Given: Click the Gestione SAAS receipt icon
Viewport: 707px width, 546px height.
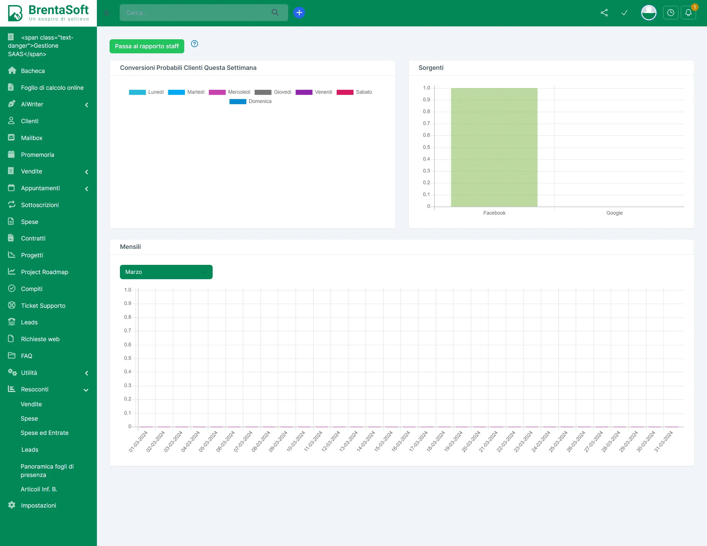Looking at the screenshot, I should point(11,37).
